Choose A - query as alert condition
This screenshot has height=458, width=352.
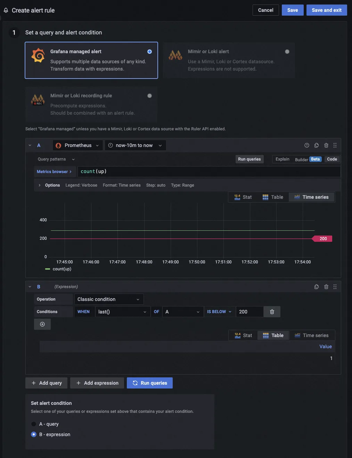click(34, 424)
